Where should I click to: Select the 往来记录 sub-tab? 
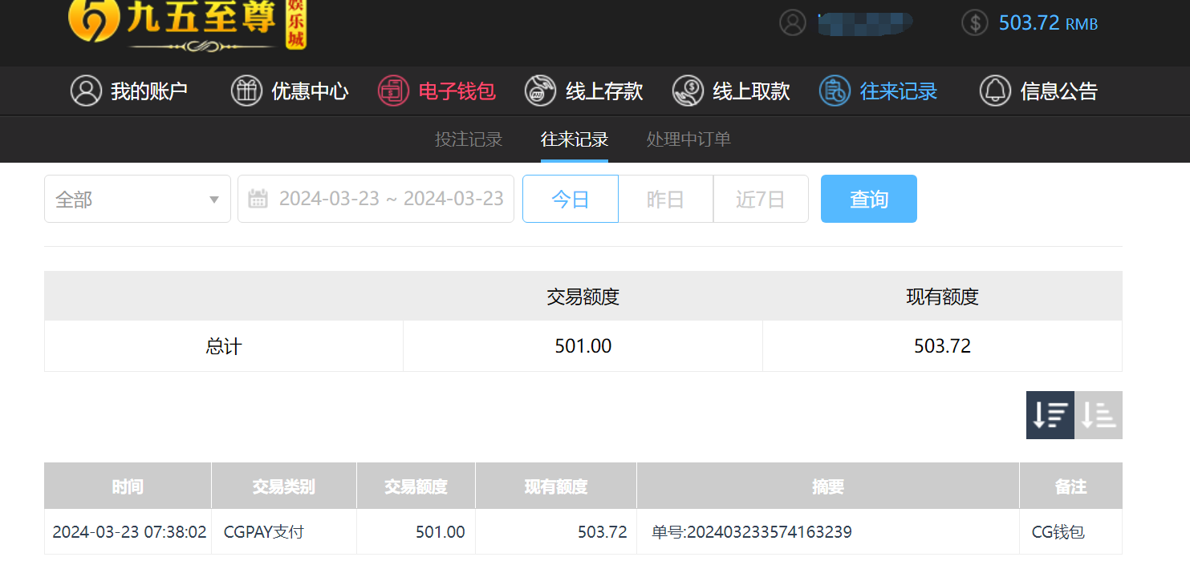tap(575, 139)
